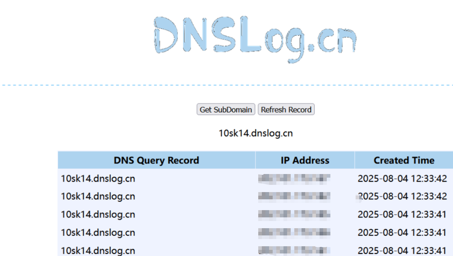Image resolution: width=453 pixels, height=256 pixels.
Task: Click the DNS Query Record column header
Action: pyautogui.click(x=157, y=160)
